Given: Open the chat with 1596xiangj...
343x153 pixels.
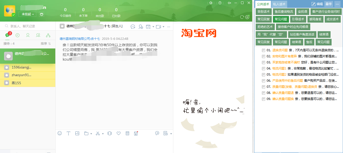Looking at the screenshot, I should (x=28, y=67).
